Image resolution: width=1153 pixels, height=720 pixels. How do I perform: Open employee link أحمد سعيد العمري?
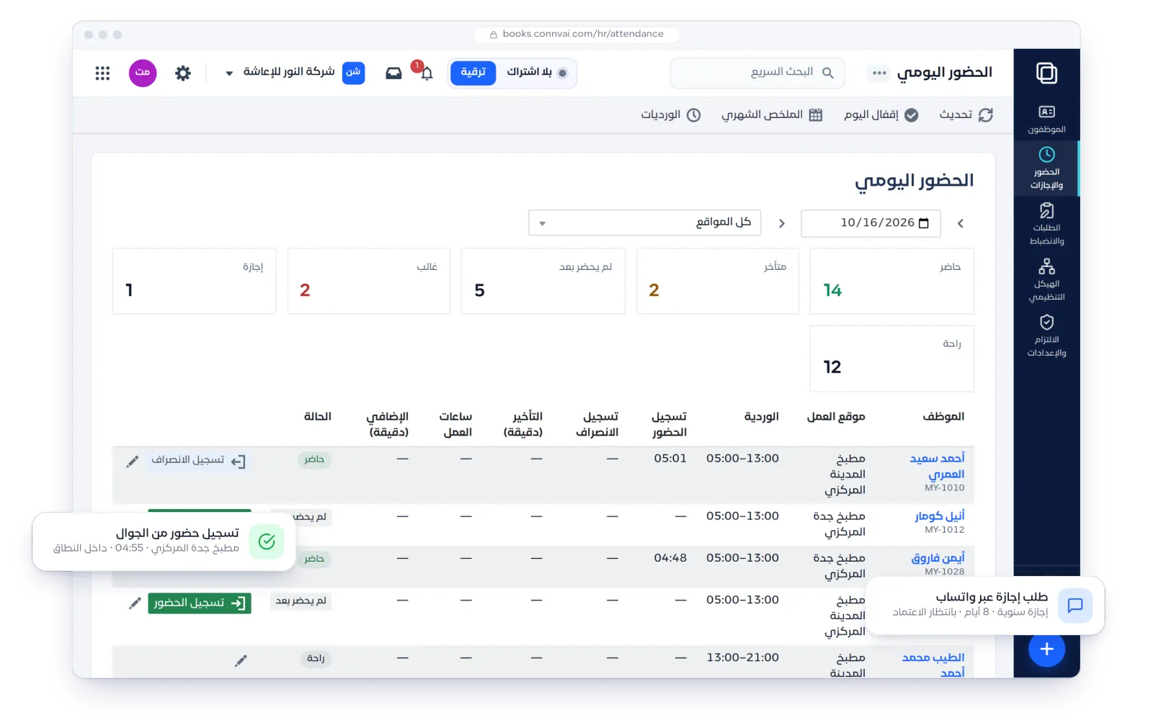click(x=937, y=467)
